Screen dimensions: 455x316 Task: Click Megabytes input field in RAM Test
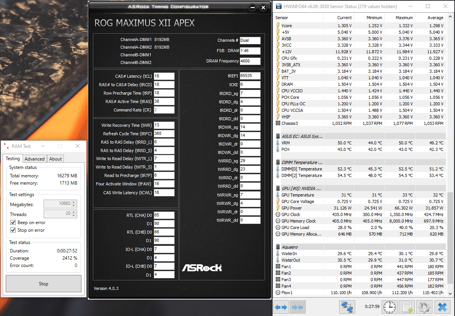57,204
